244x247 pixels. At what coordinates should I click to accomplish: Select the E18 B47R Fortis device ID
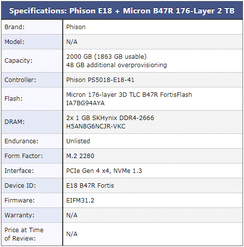90,186
